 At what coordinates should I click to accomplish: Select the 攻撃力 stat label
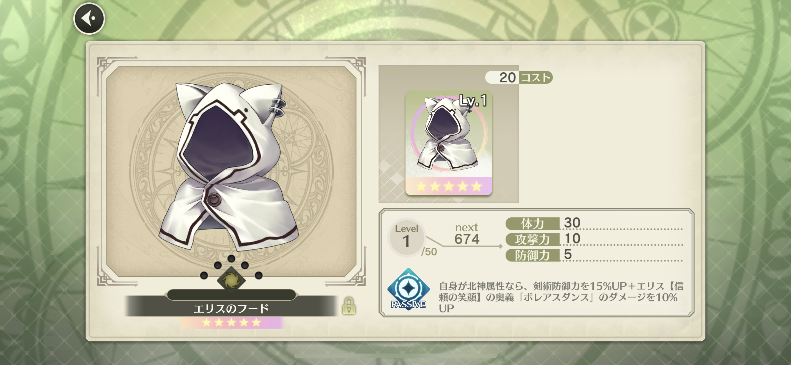click(x=532, y=239)
